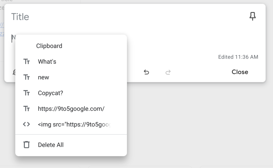The height and width of the screenshot is (168, 273).
Task: Click the text icon beside What's
Action: tap(27, 62)
